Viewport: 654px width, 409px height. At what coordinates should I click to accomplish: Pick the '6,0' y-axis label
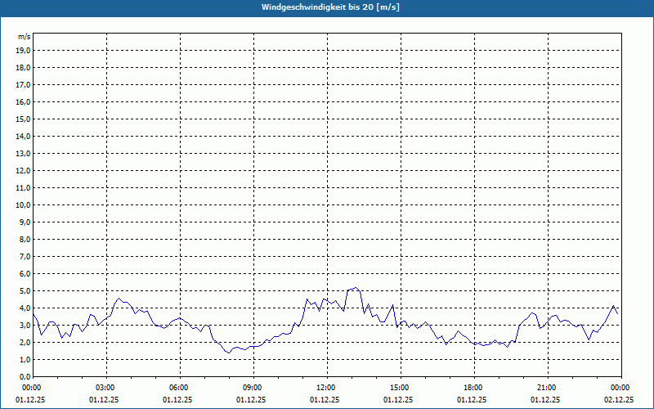[25, 274]
